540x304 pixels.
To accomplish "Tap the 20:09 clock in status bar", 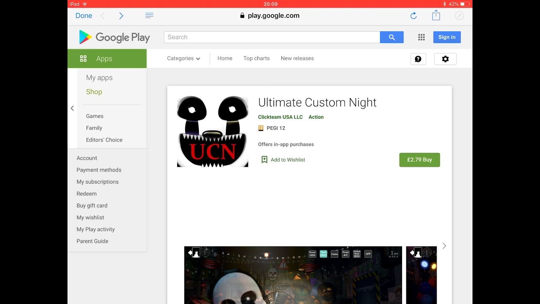I will click(x=270, y=4).
